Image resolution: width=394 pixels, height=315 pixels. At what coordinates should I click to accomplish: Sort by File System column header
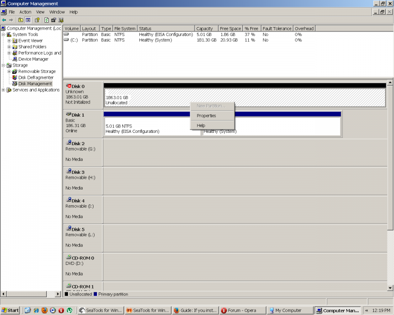pos(125,29)
